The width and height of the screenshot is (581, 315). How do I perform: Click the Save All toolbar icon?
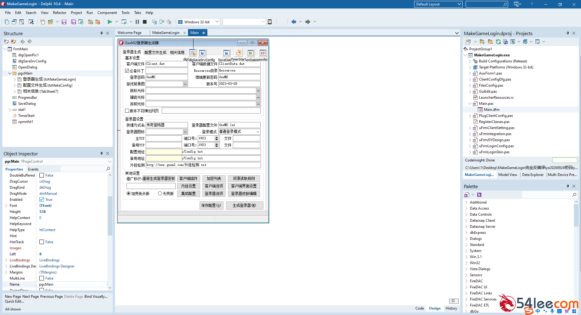coord(74,22)
